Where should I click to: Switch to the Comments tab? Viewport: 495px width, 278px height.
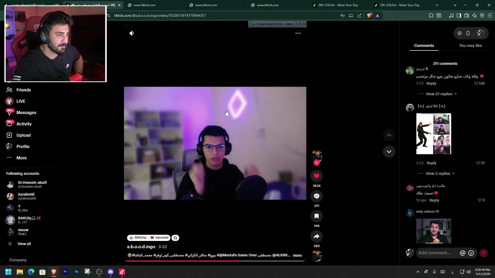tap(424, 46)
